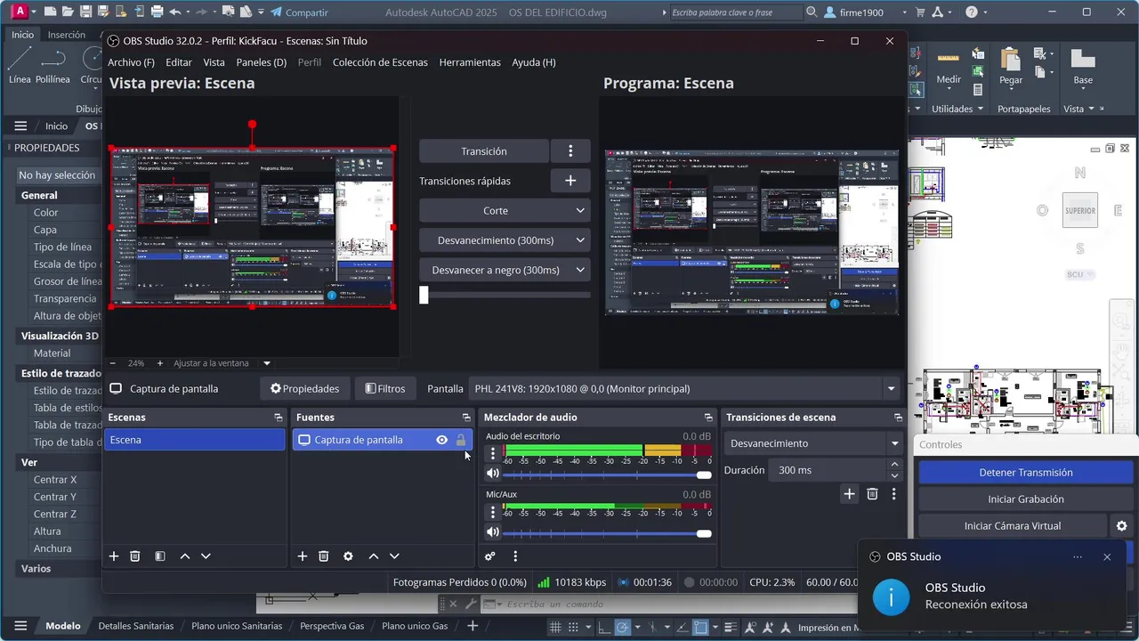Click AutoCAD save icon in quick access toolbar

(85, 12)
